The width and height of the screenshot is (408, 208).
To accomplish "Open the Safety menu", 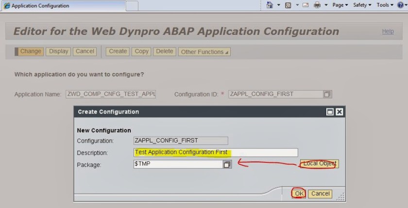I will (362, 5).
